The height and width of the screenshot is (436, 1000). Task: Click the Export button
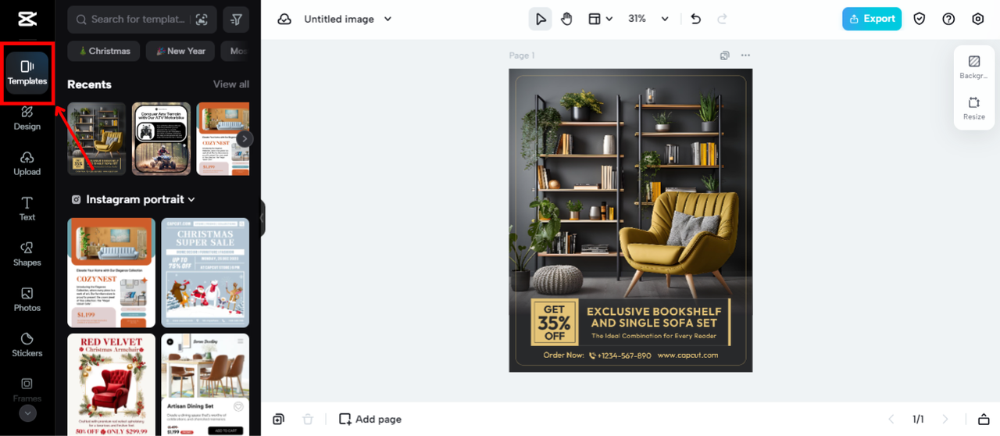pos(872,19)
